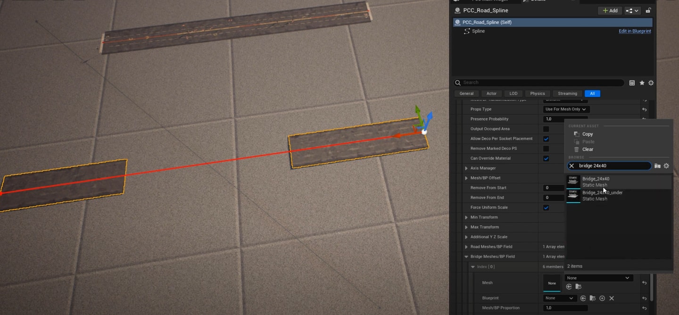The width and height of the screenshot is (679, 315).
Task: Open the Blueprint/add script dropdown beside Add
Action: pos(632,10)
